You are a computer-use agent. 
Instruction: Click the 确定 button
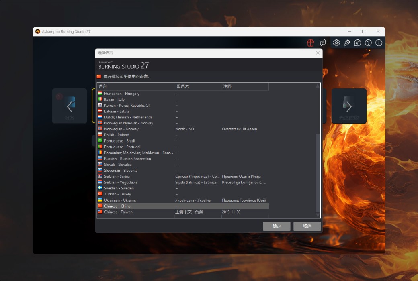pos(277,226)
